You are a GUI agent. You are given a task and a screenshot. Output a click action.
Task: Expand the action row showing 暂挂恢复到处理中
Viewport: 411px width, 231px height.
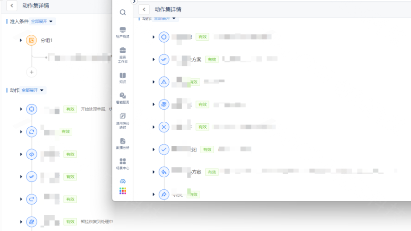pos(21,222)
